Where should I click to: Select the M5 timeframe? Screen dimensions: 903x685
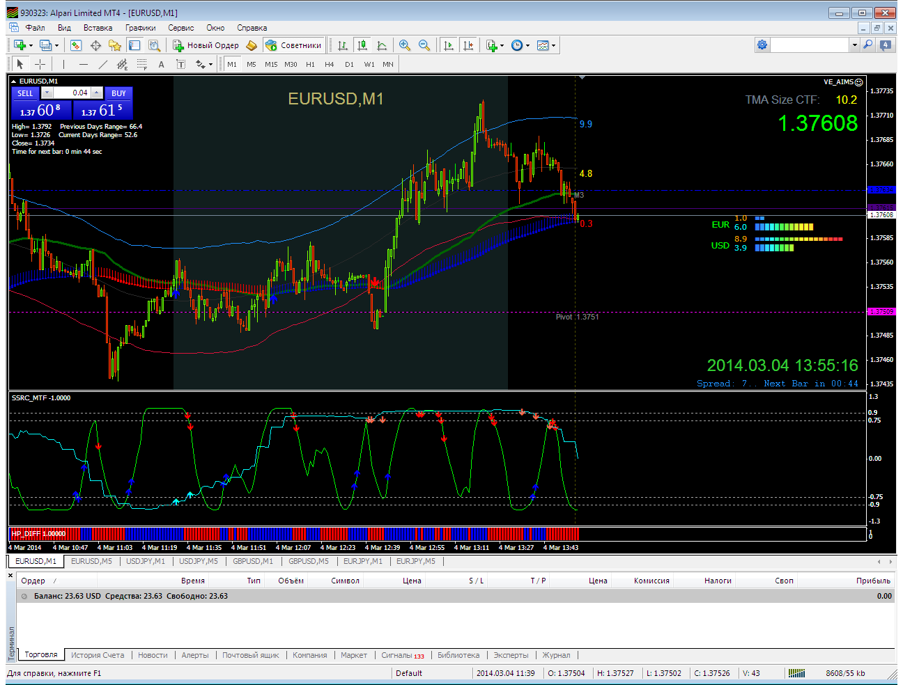coord(252,64)
